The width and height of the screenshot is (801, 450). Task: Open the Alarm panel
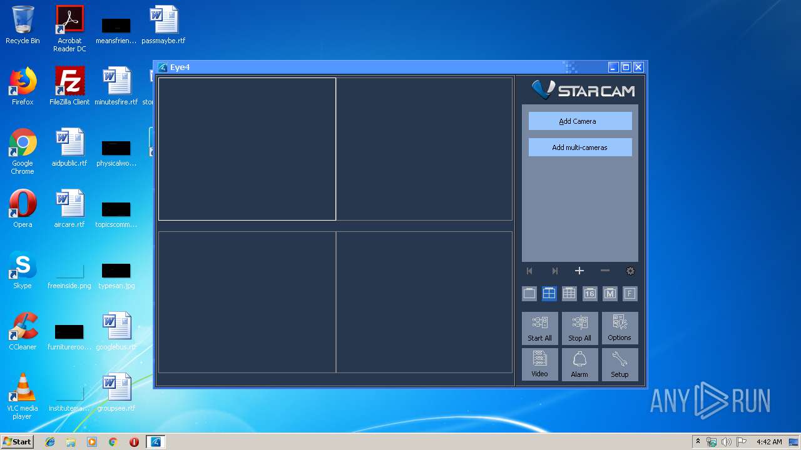579,364
